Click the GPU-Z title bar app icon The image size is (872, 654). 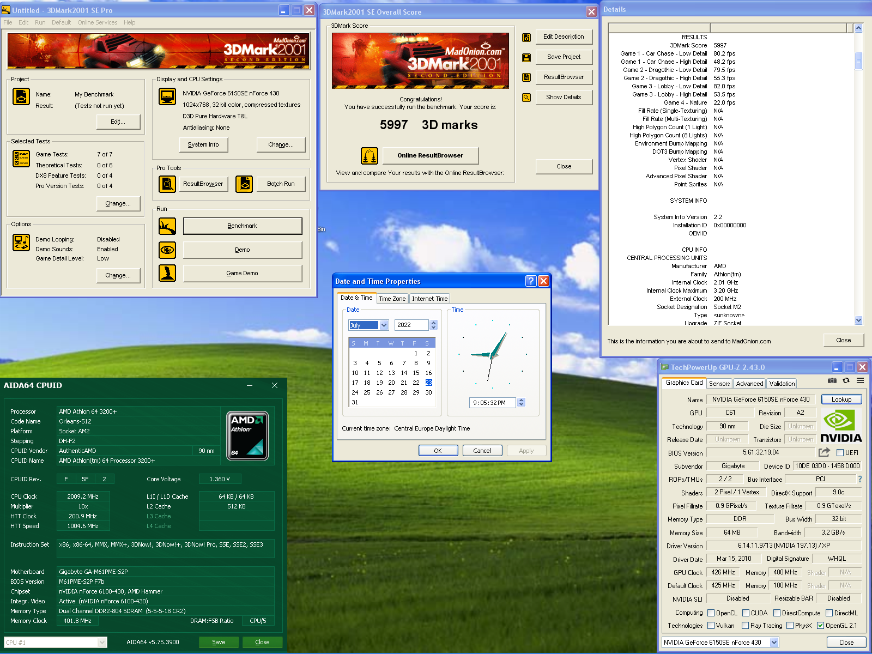tap(665, 367)
